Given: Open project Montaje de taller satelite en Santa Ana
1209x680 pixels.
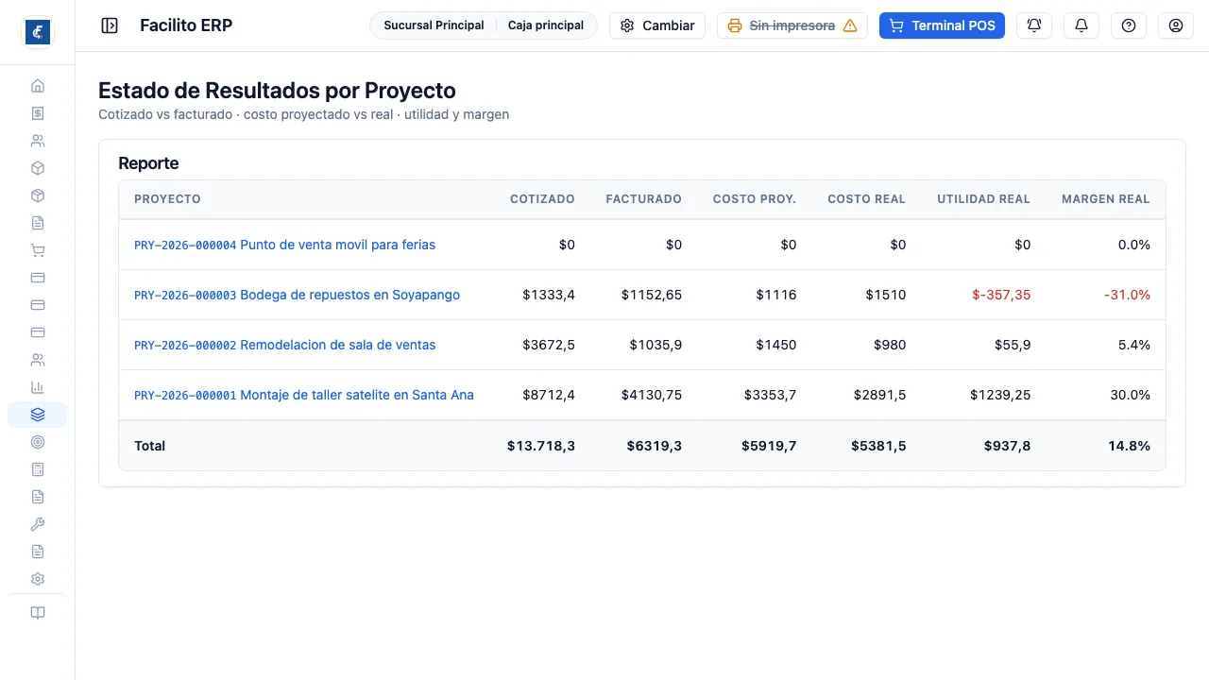Looking at the screenshot, I should point(304,395).
